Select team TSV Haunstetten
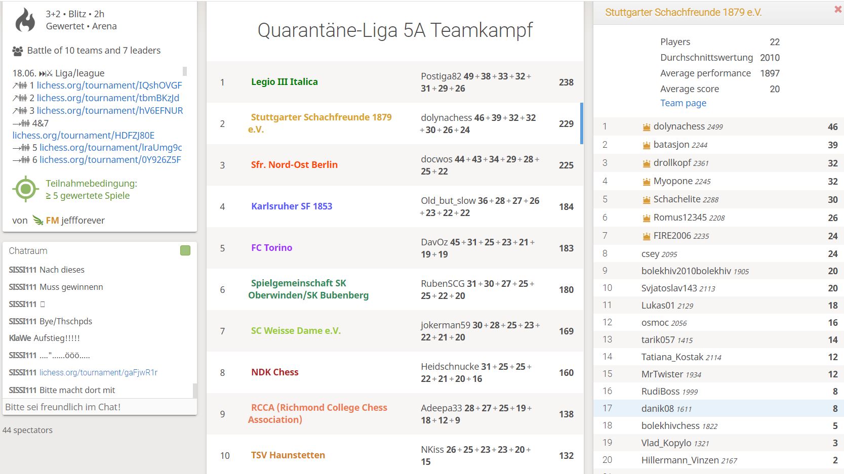 click(288, 455)
